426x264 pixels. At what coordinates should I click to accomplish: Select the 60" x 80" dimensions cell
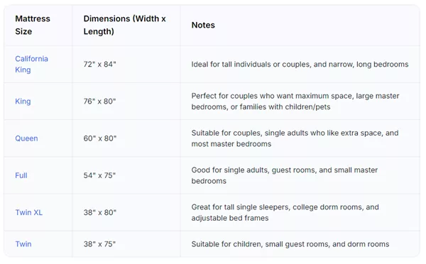[x=99, y=138]
